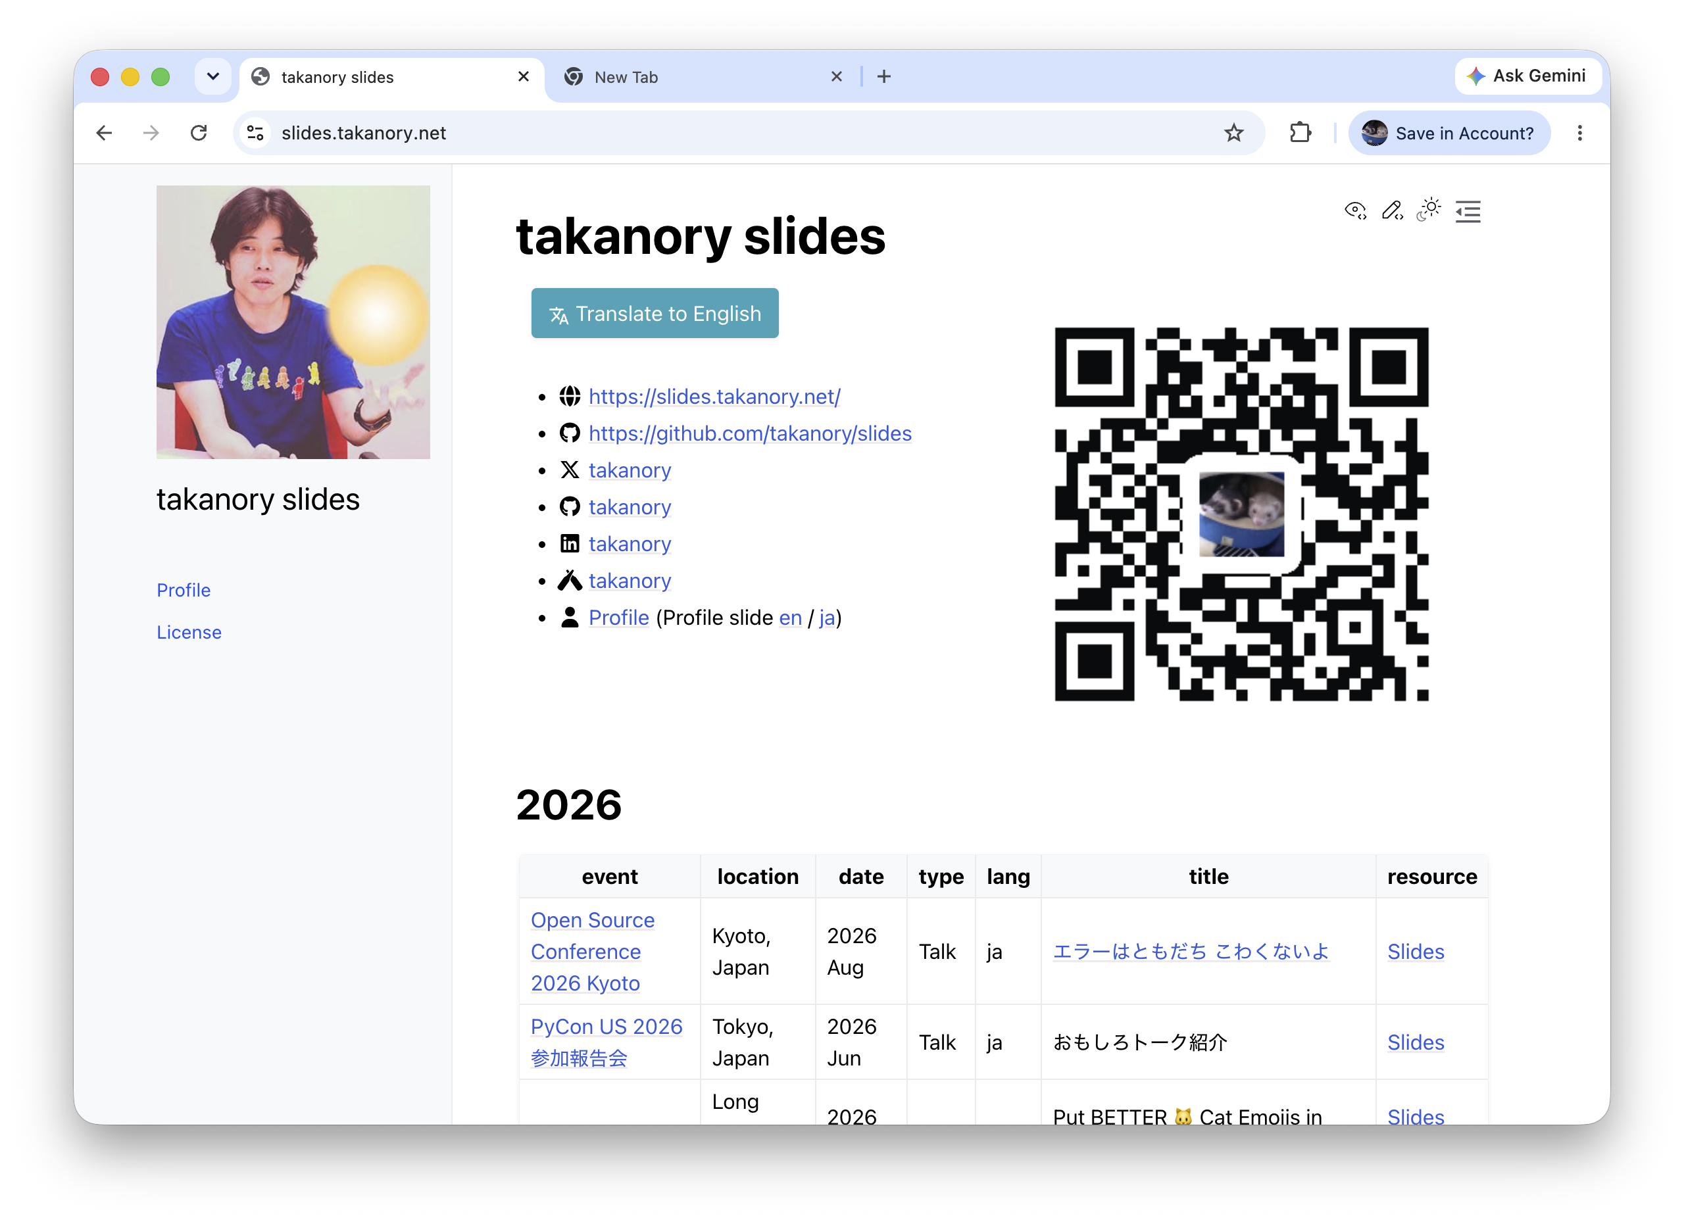Open the https://slides.takanory.net/ link

pos(714,397)
